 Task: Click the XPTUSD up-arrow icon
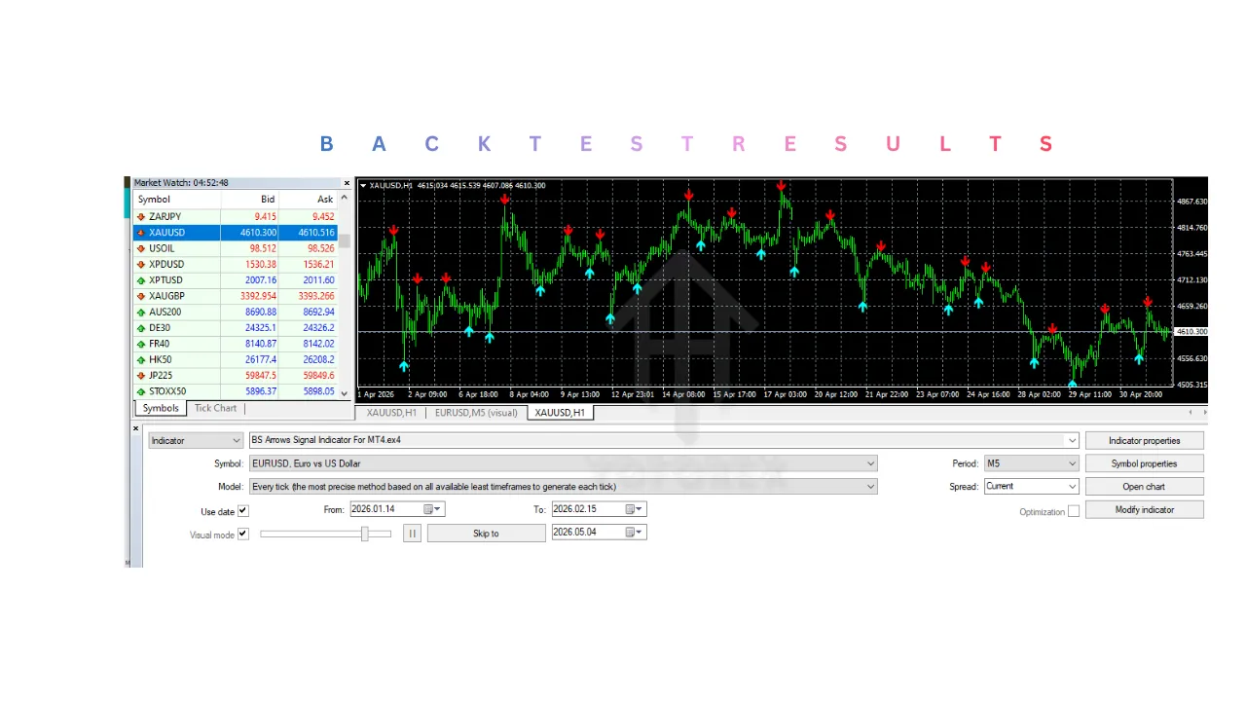pos(141,280)
